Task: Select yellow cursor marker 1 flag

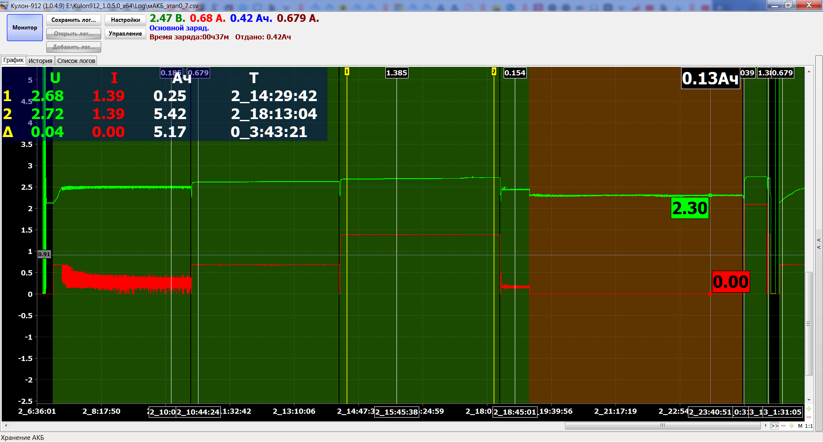Action: click(347, 72)
